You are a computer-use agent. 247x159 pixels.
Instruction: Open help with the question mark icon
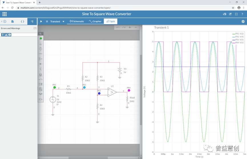tap(242, 14)
